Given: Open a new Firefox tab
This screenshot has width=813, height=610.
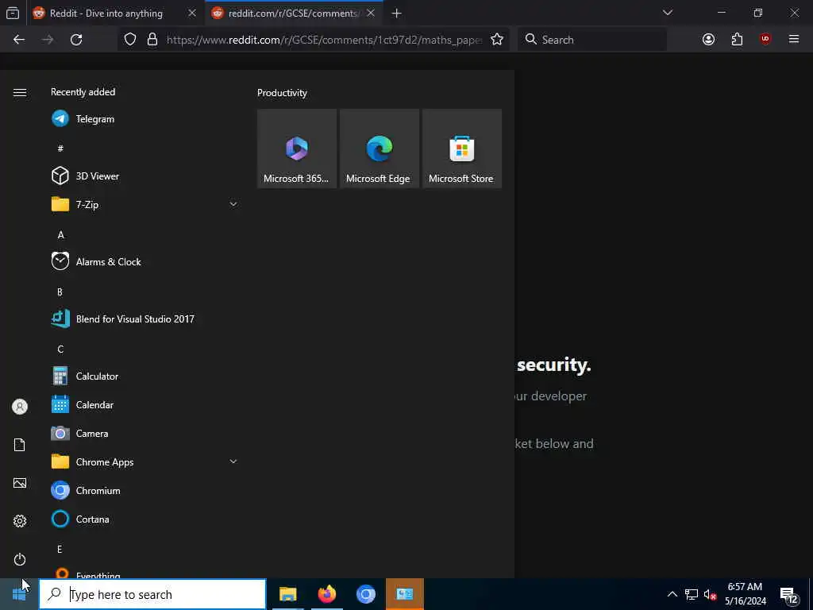Looking at the screenshot, I should pos(397,14).
